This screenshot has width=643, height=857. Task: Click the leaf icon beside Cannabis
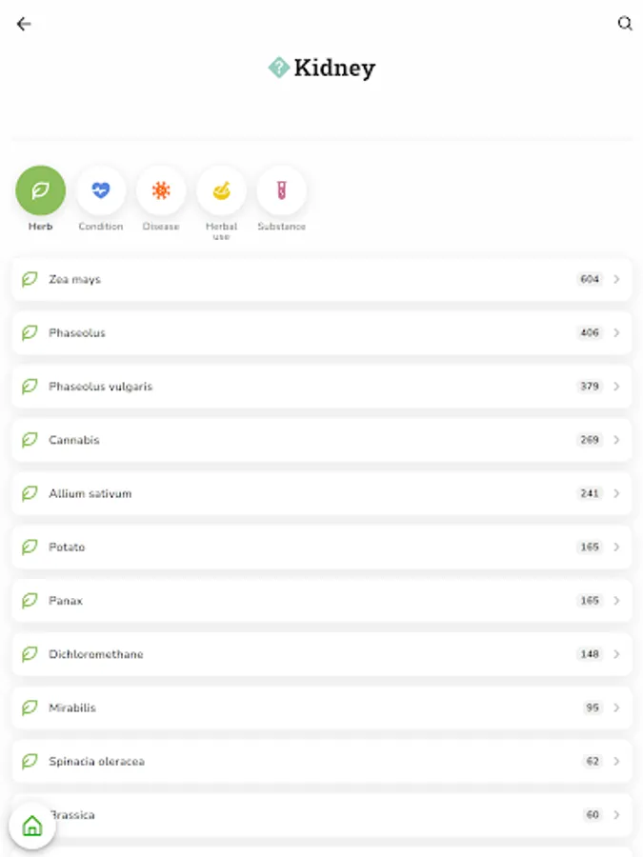[x=30, y=440]
